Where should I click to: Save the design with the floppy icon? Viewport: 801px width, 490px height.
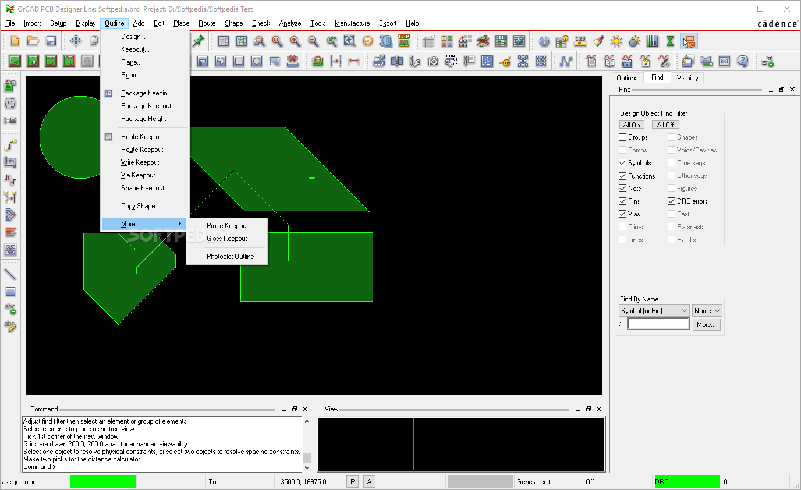pyautogui.click(x=51, y=41)
